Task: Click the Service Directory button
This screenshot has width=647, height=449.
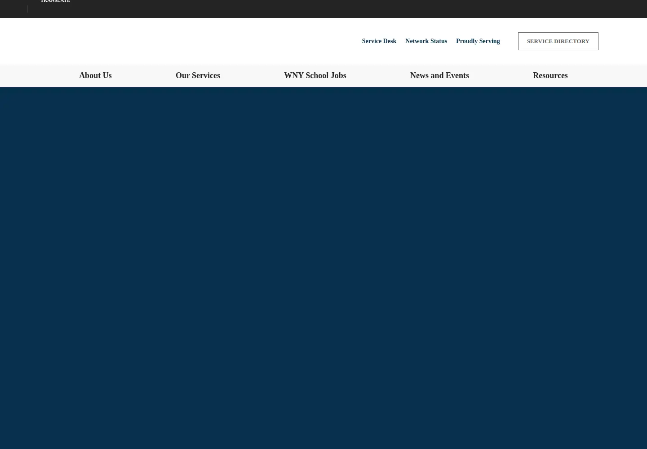Action: (x=558, y=41)
